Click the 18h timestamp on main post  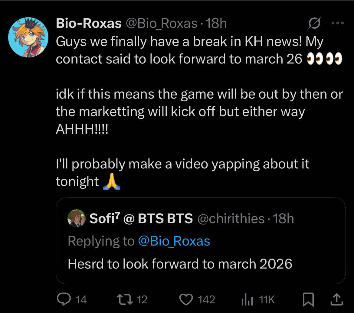point(216,23)
